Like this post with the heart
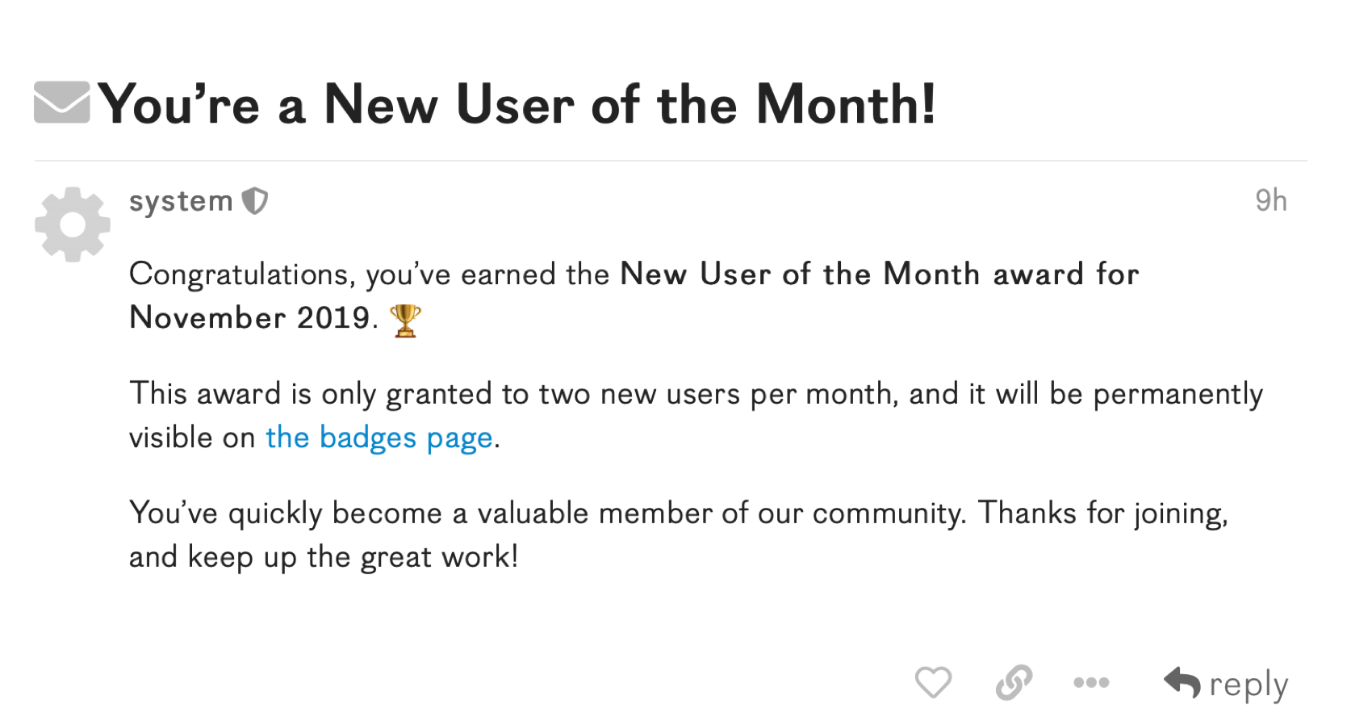 [934, 682]
